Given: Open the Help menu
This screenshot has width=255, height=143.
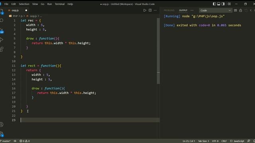Looking at the screenshot, I should click(70, 4).
